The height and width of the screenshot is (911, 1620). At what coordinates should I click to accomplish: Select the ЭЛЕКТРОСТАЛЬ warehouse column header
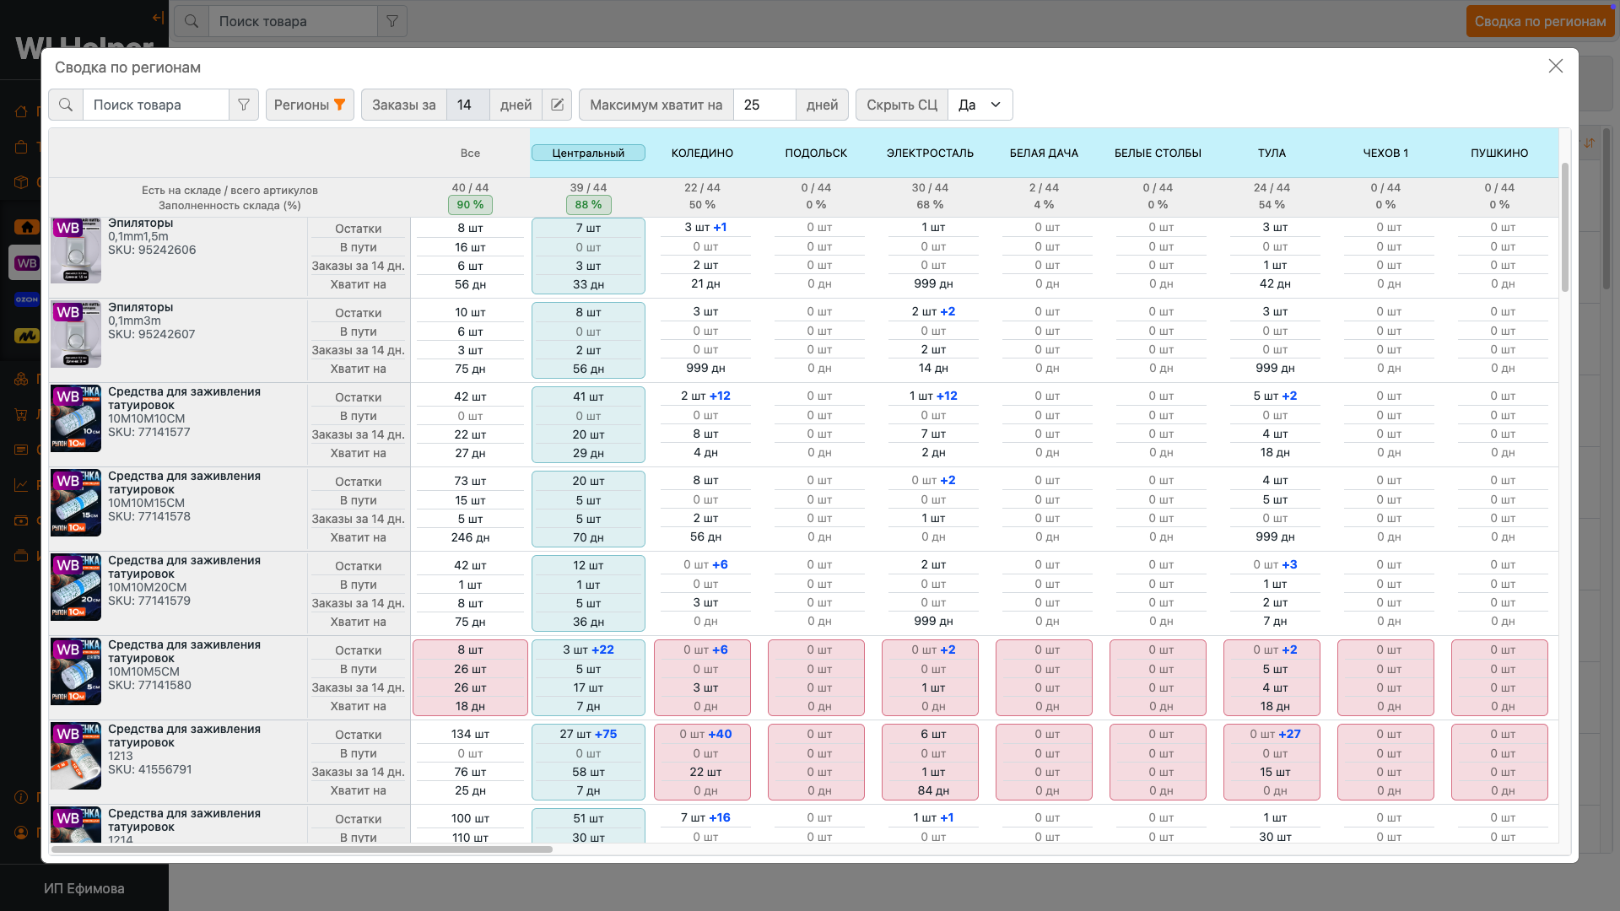[930, 153]
